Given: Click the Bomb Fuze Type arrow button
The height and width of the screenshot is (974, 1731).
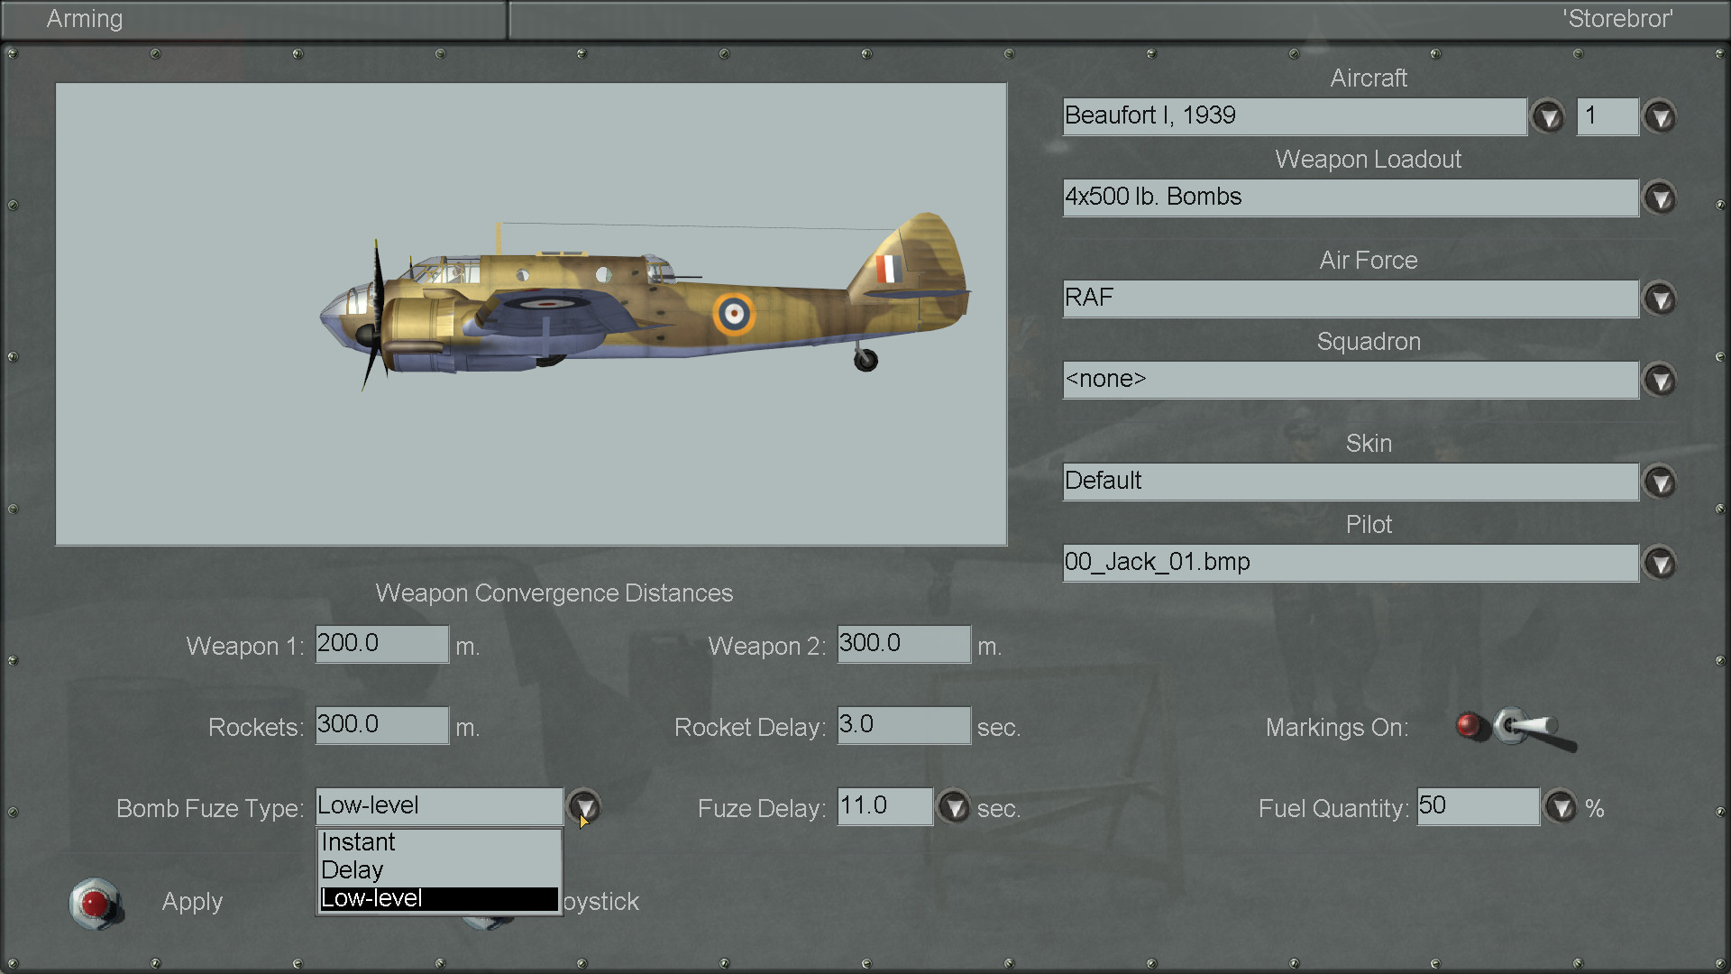Looking at the screenshot, I should (x=583, y=805).
